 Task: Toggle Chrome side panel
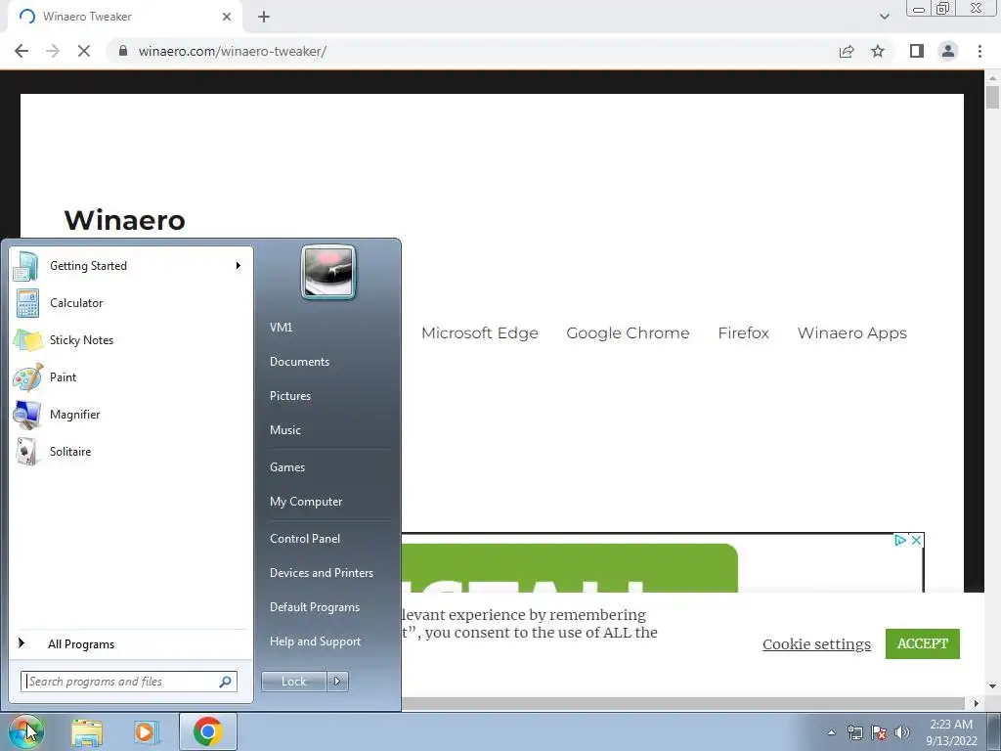pyautogui.click(x=917, y=51)
